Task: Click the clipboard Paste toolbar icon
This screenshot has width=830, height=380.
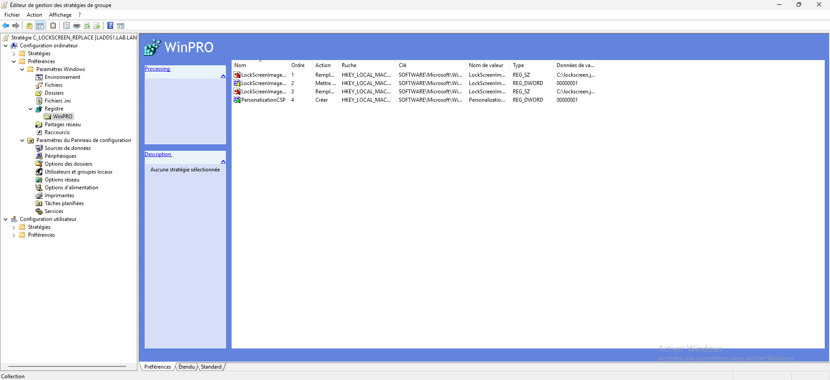Action: [x=53, y=25]
